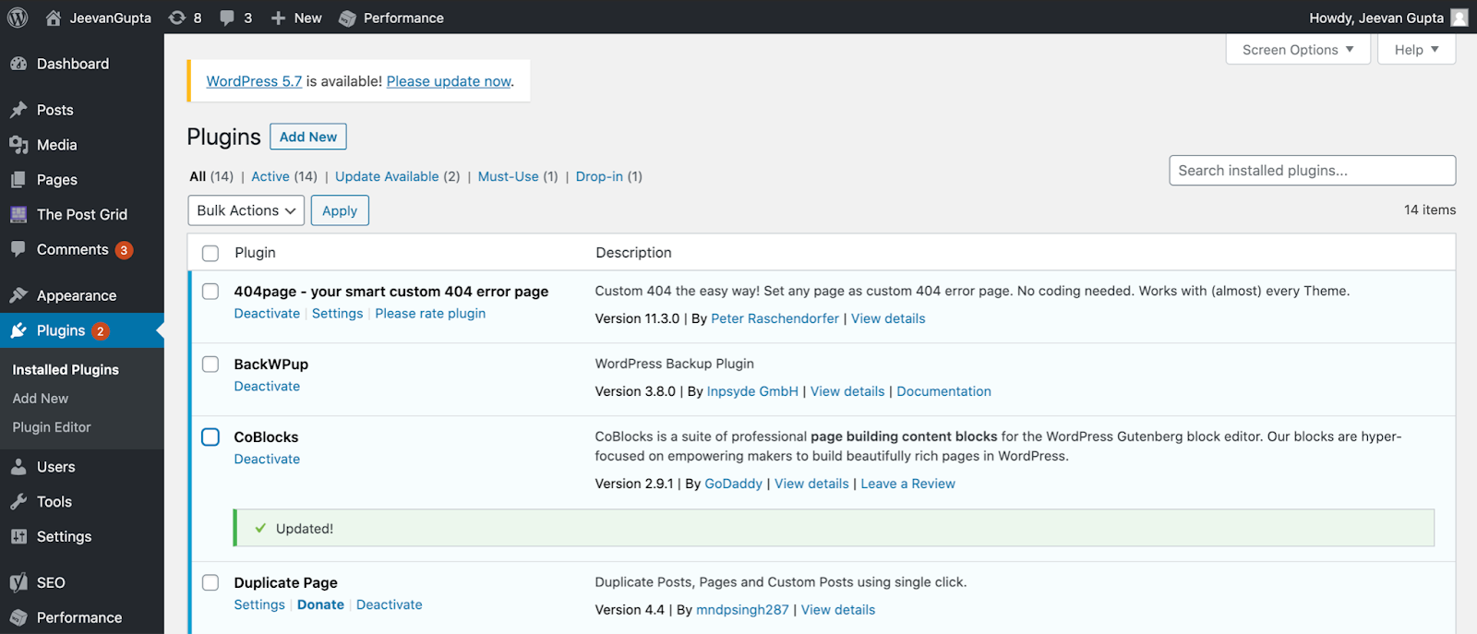
Task: Click the user avatar in admin bar
Action: coord(1459,18)
